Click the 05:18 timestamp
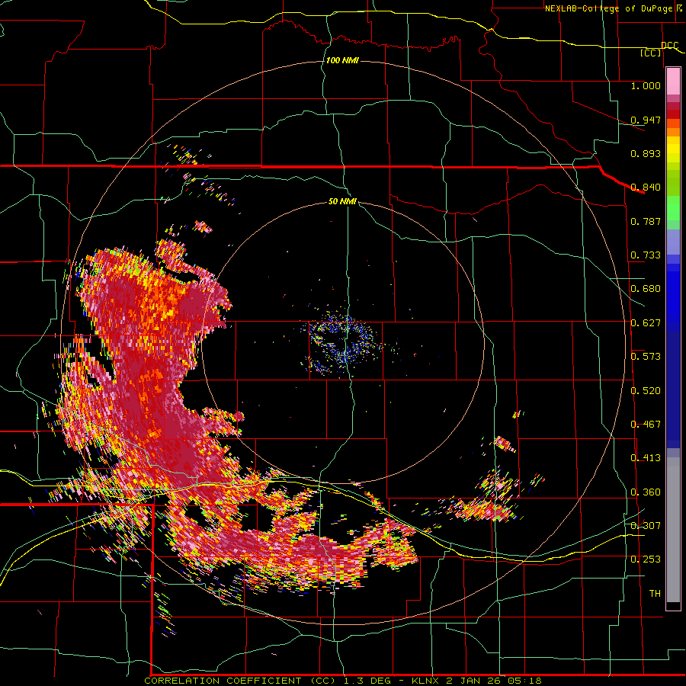 (x=524, y=681)
